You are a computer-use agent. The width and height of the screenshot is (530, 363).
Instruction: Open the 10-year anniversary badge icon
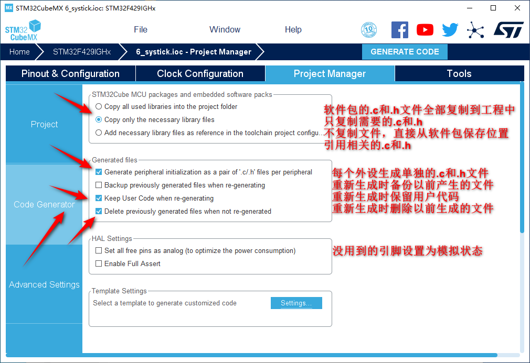tap(369, 30)
